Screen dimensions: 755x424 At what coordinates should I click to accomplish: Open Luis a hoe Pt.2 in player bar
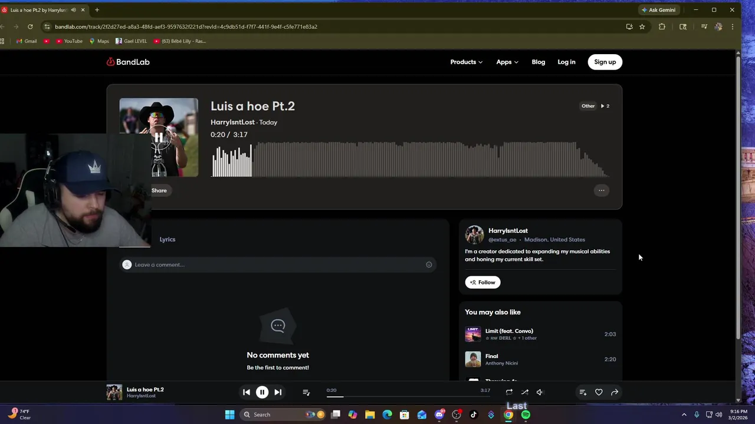tap(145, 389)
